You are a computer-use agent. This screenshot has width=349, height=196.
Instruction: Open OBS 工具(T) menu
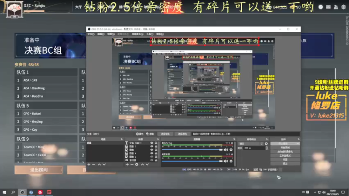(150, 34)
